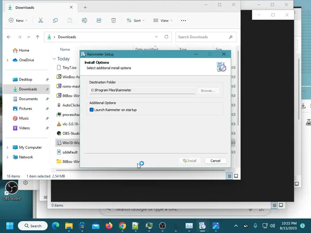
Task: Open Desktop in the sidebar
Action: pyautogui.click(x=26, y=79)
